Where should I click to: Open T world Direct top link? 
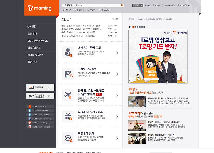coord(184,5)
